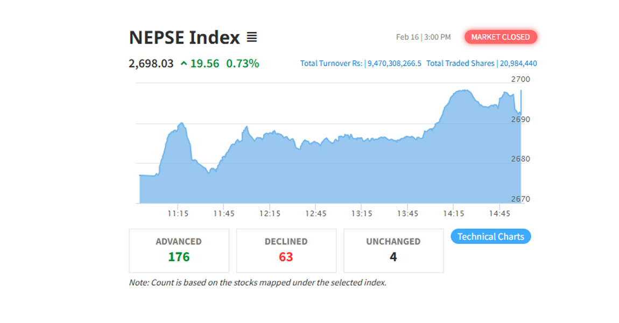Click the green up arrow indicator
The width and height of the screenshot is (619, 323).
184,64
